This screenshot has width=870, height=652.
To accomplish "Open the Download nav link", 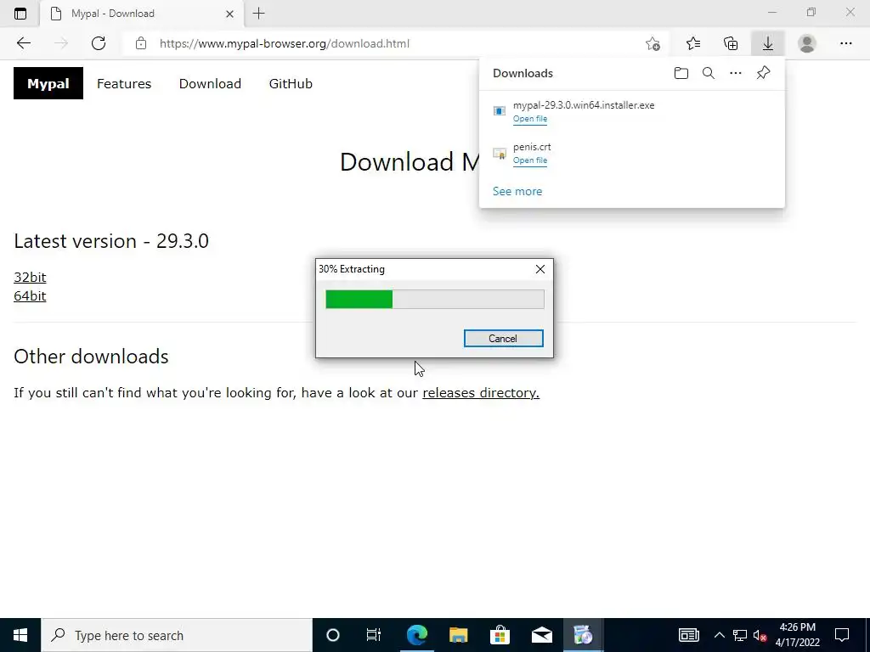I will pyautogui.click(x=210, y=84).
